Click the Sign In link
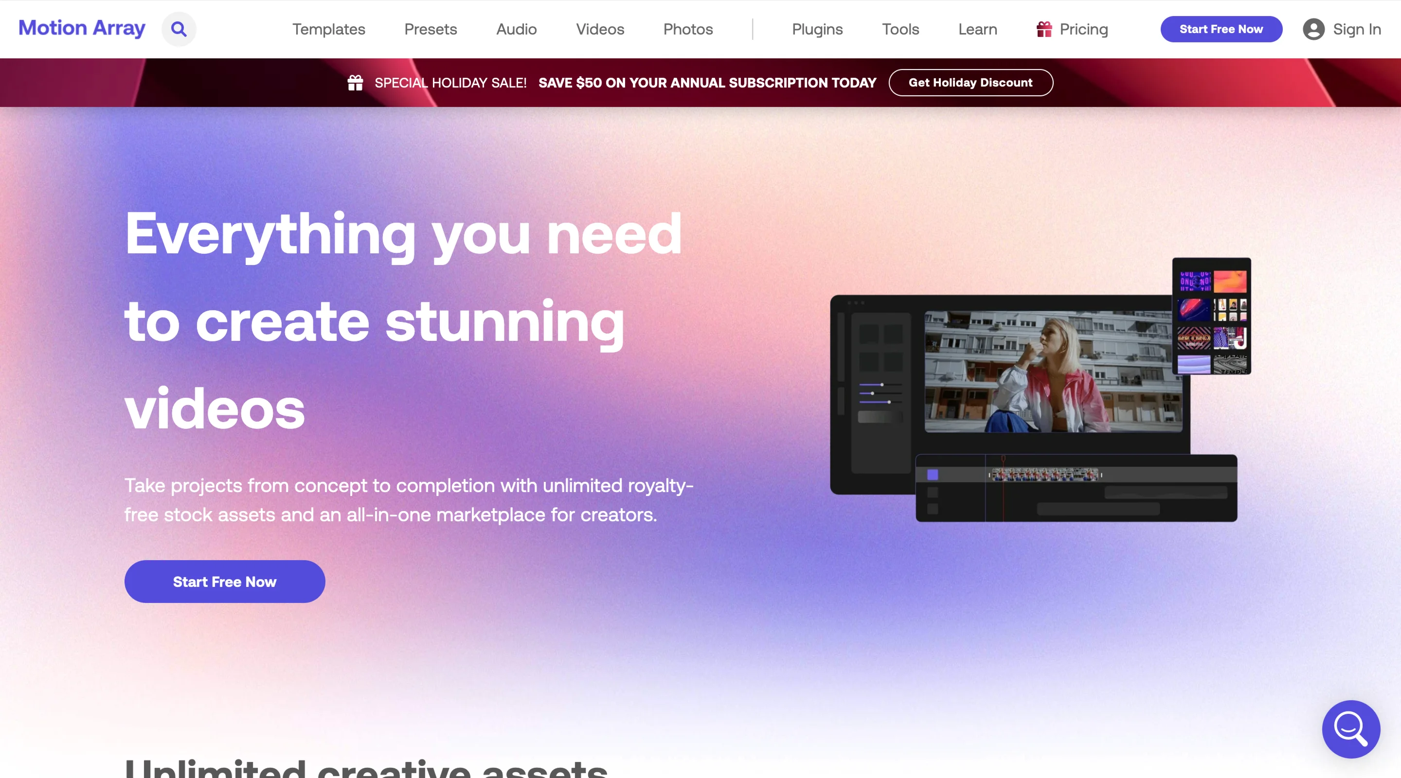 click(x=1356, y=29)
